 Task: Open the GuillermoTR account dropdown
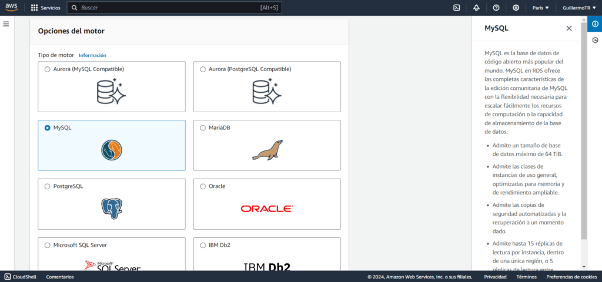[x=579, y=8]
